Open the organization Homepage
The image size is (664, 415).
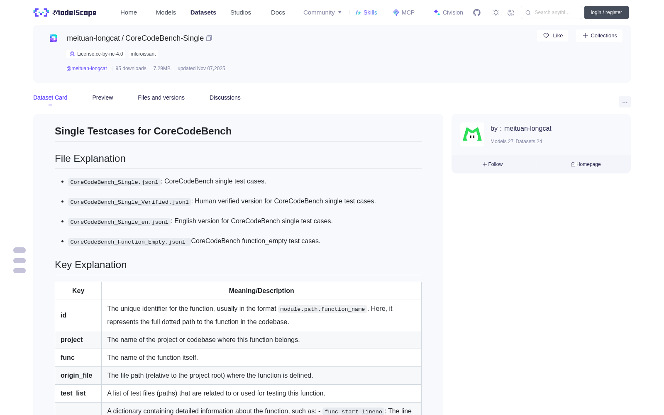pyautogui.click(x=586, y=164)
